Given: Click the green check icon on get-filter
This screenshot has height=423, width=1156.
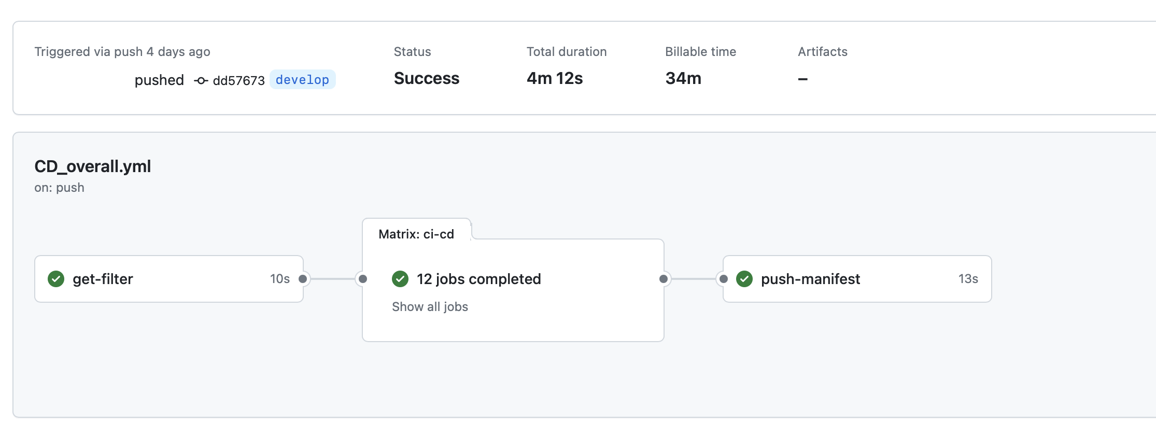Looking at the screenshot, I should (56, 279).
